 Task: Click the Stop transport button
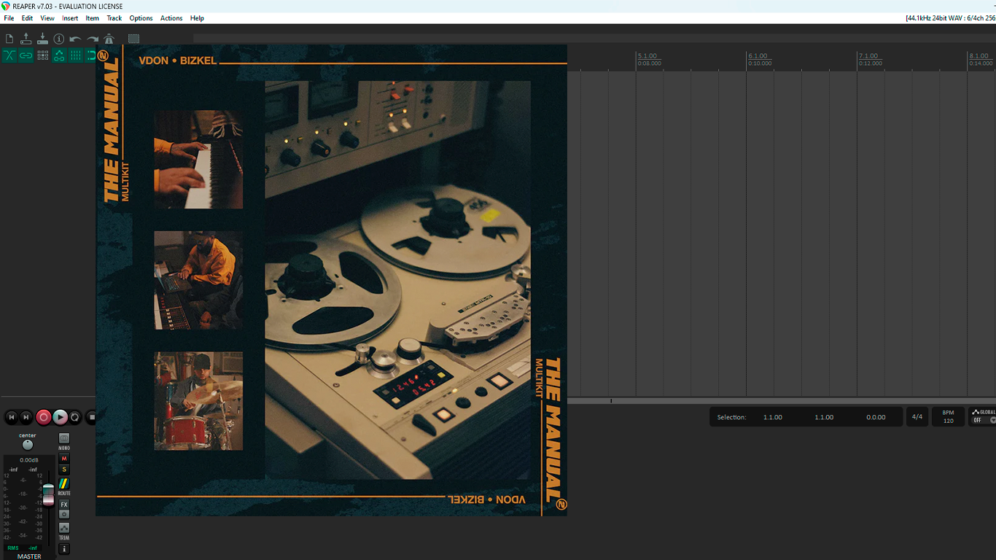[x=91, y=417]
